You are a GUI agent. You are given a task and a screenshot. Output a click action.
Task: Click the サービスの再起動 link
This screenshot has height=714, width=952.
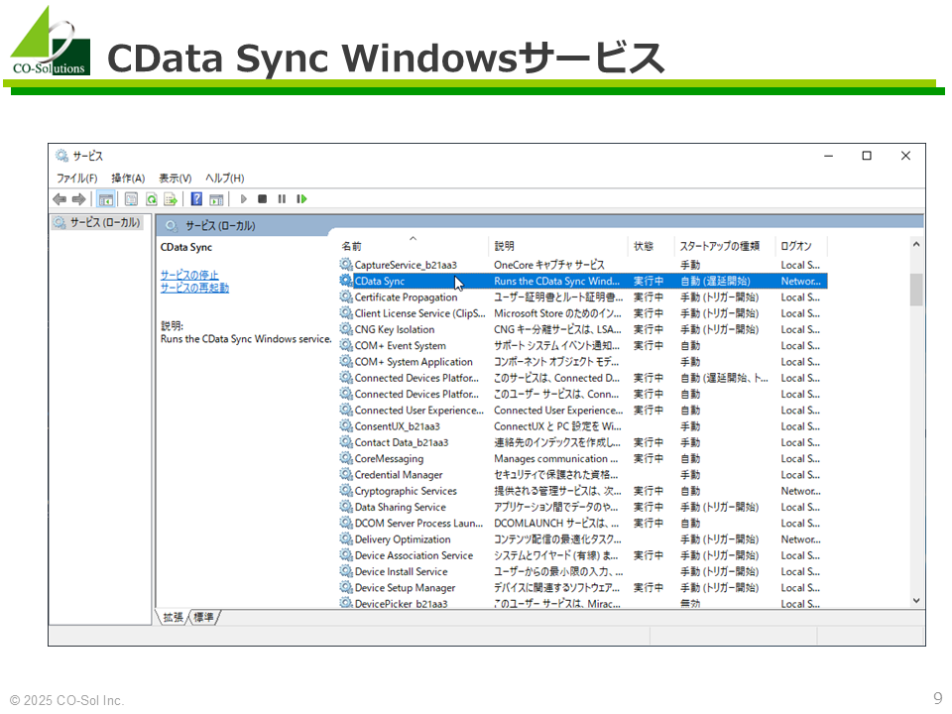coord(194,288)
